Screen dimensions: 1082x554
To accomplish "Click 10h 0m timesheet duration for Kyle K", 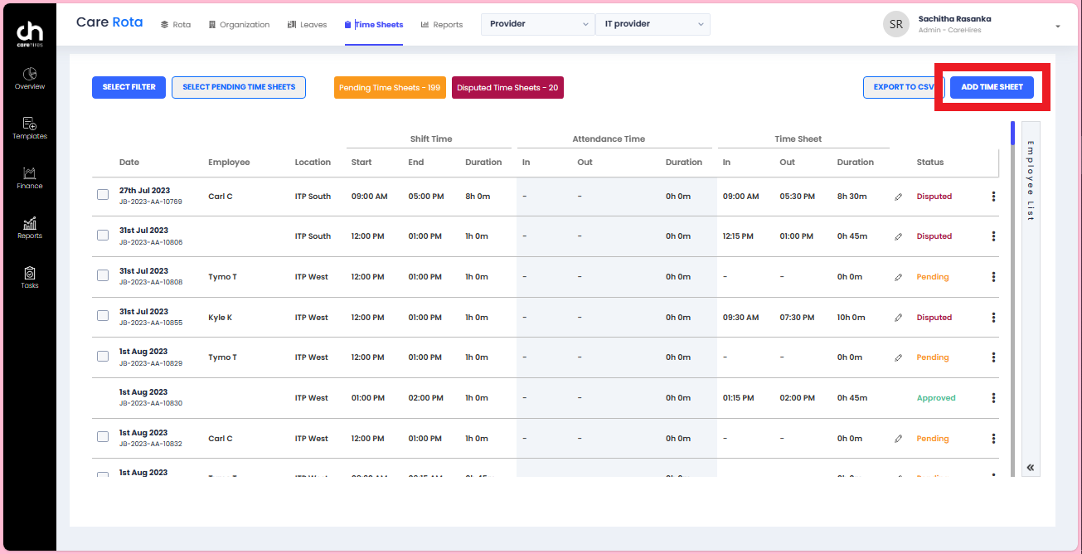I will (852, 318).
